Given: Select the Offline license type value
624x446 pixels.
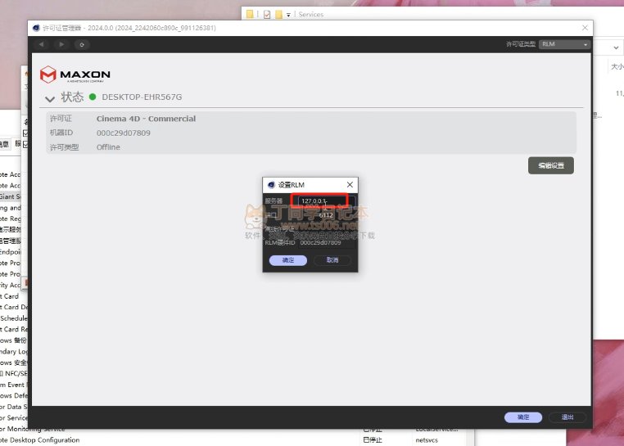Looking at the screenshot, I should (108, 147).
